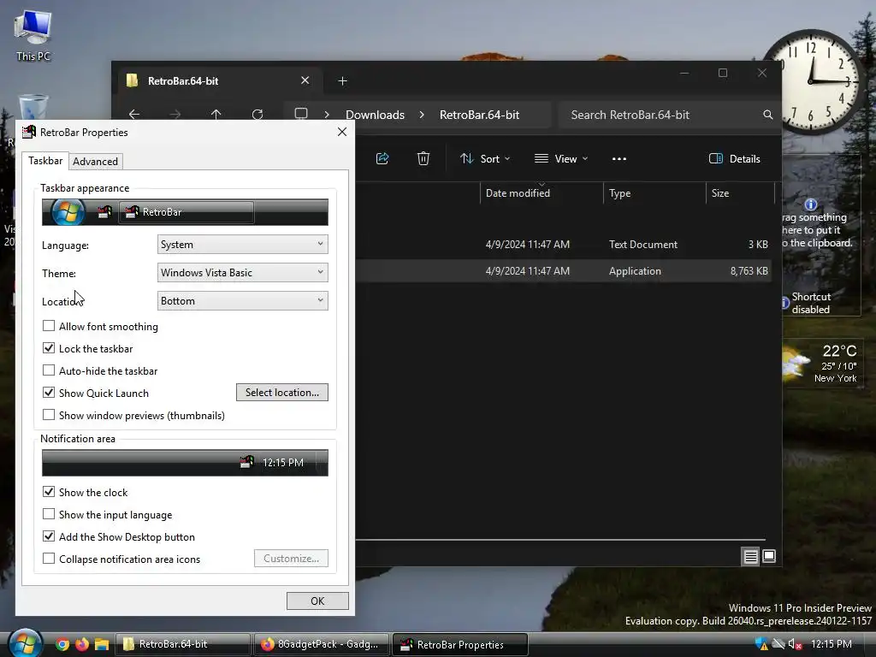Image resolution: width=876 pixels, height=657 pixels.
Task: Enable Allow font smoothing
Action: tap(49, 326)
